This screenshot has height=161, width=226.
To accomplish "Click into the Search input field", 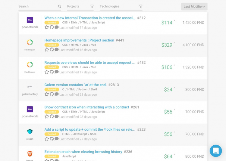I will coord(37,6).
